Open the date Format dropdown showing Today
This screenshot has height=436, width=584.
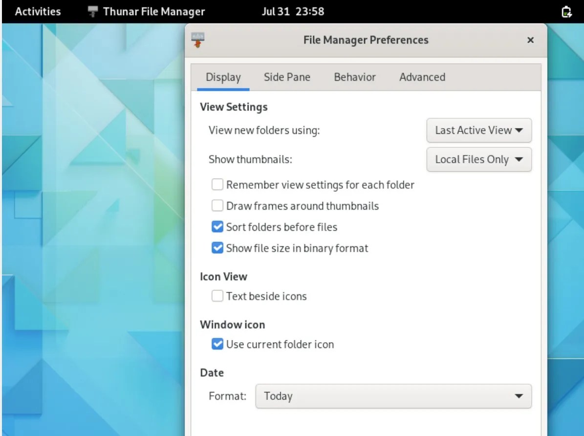pyautogui.click(x=393, y=396)
